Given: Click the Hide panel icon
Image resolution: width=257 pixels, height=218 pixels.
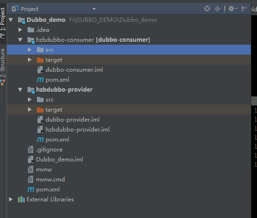Looking at the screenshot, I should [244, 9].
